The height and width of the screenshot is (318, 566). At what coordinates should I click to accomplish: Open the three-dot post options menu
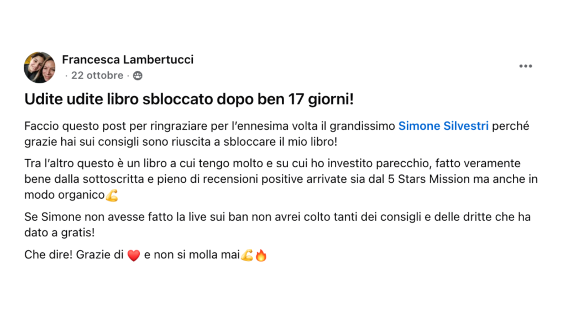(x=525, y=66)
